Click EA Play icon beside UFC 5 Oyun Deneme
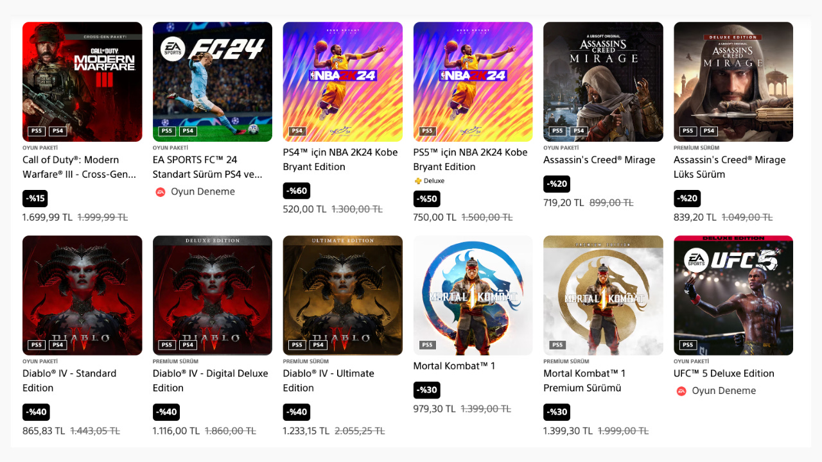 pos(681,391)
